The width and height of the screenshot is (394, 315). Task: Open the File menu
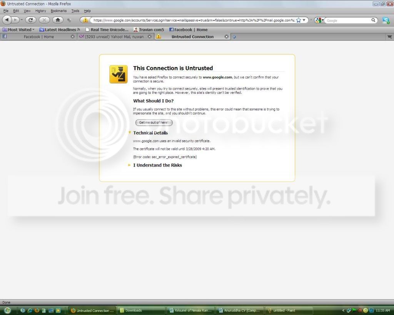pos(6,11)
